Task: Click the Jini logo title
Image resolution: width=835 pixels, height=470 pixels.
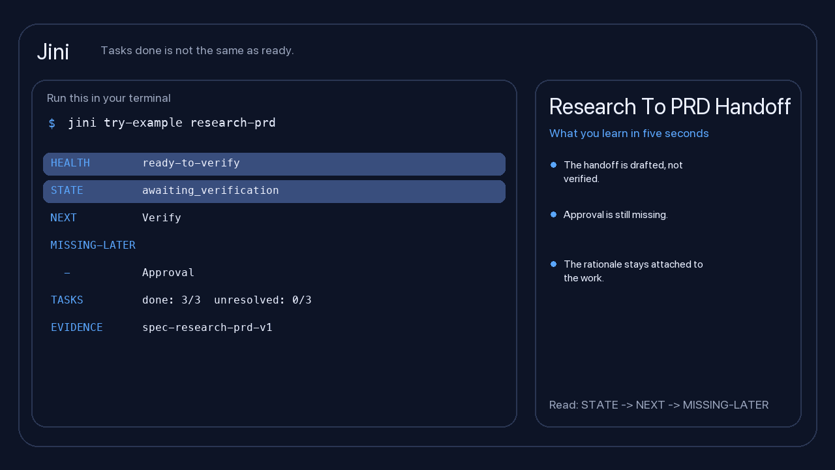Action: click(x=53, y=52)
